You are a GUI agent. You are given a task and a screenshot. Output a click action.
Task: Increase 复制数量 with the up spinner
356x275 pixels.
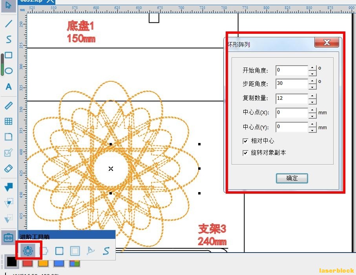tap(312, 96)
